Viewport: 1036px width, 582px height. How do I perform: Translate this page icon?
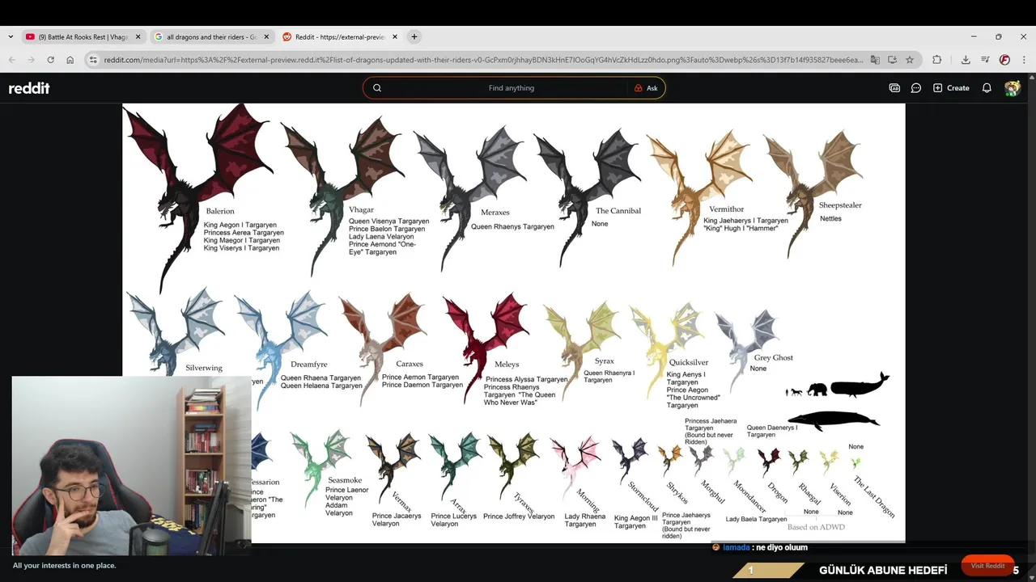pos(874,60)
